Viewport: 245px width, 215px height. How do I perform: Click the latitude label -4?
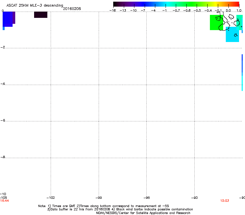click(3, 84)
